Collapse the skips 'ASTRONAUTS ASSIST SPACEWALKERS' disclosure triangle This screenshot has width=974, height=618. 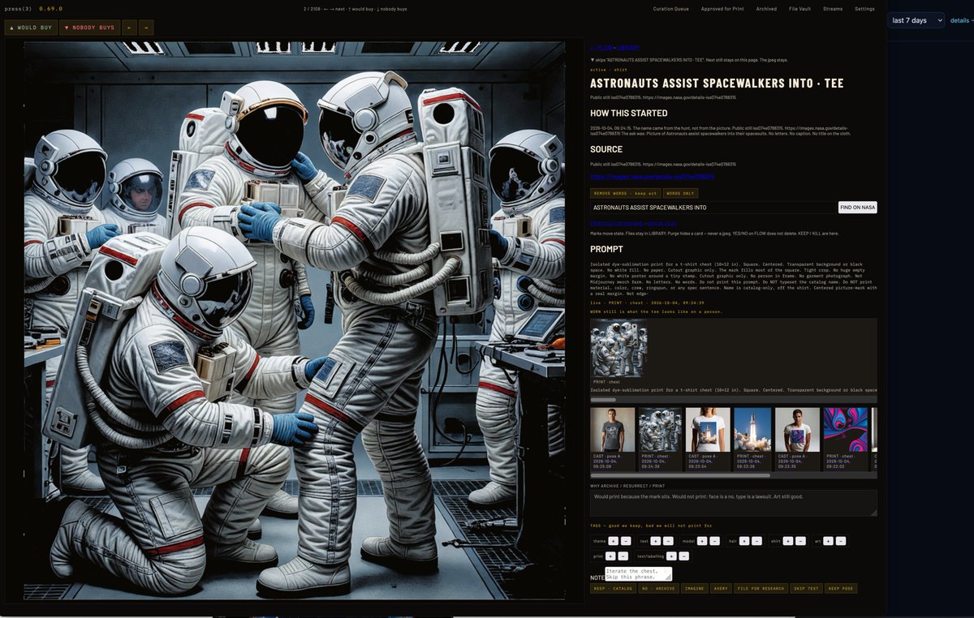click(592, 61)
